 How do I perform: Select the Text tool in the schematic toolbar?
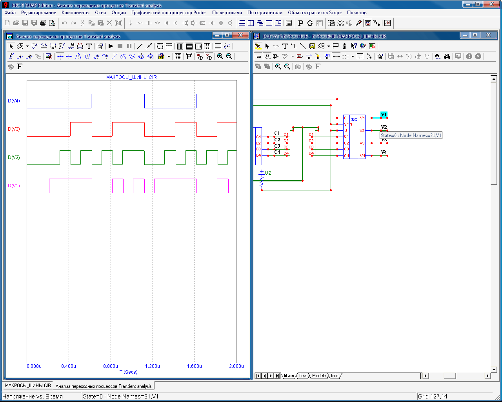coord(285,46)
